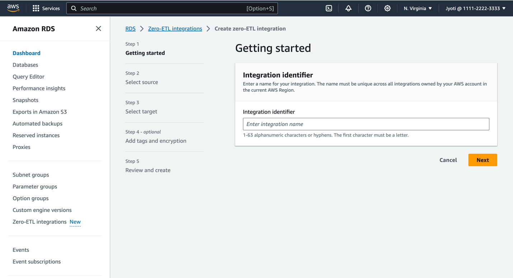513x278 pixels.
Task: Open CloudShell terminal icon
Action: 329,8
